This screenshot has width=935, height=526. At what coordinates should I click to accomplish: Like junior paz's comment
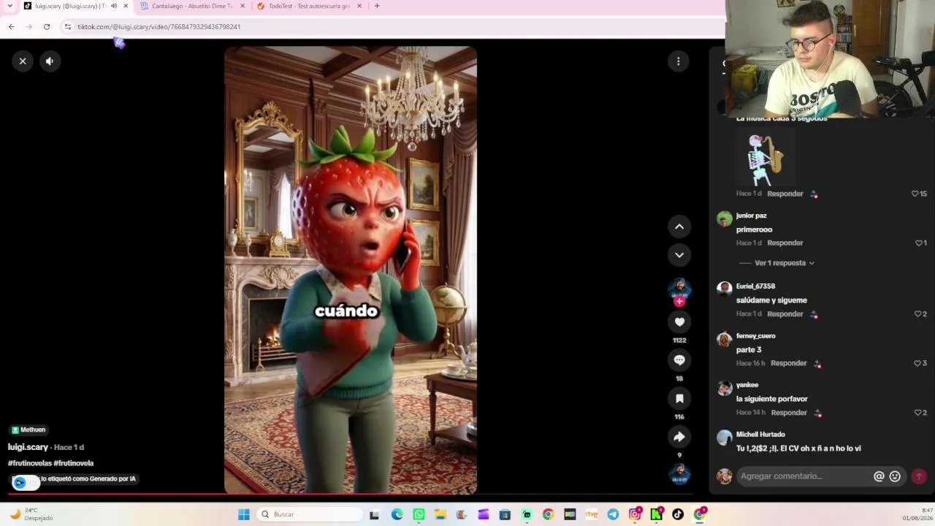[919, 243]
